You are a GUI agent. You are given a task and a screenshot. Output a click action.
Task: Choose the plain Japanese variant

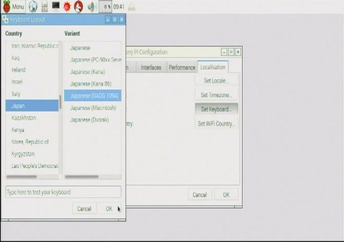pyautogui.click(x=93, y=48)
